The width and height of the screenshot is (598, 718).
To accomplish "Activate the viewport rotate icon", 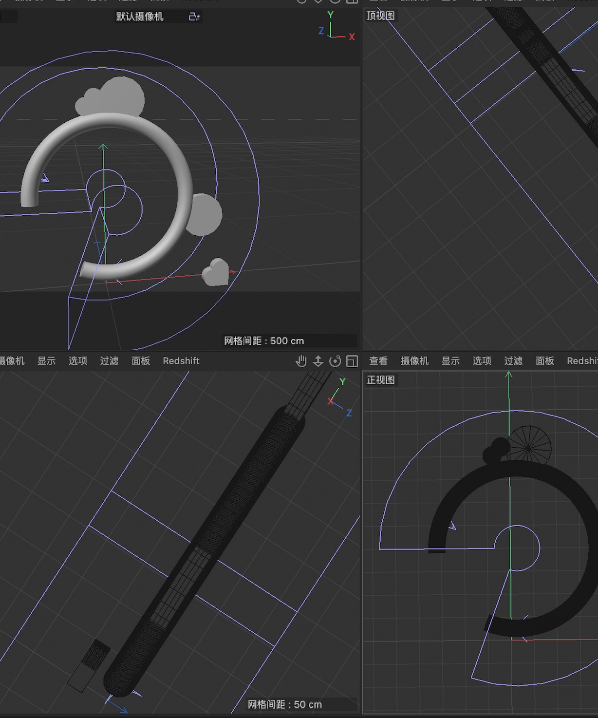I will (336, 360).
